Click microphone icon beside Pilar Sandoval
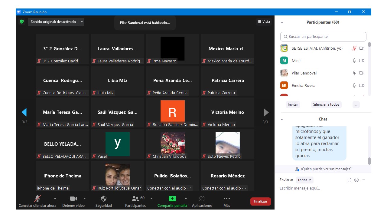 (354, 73)
